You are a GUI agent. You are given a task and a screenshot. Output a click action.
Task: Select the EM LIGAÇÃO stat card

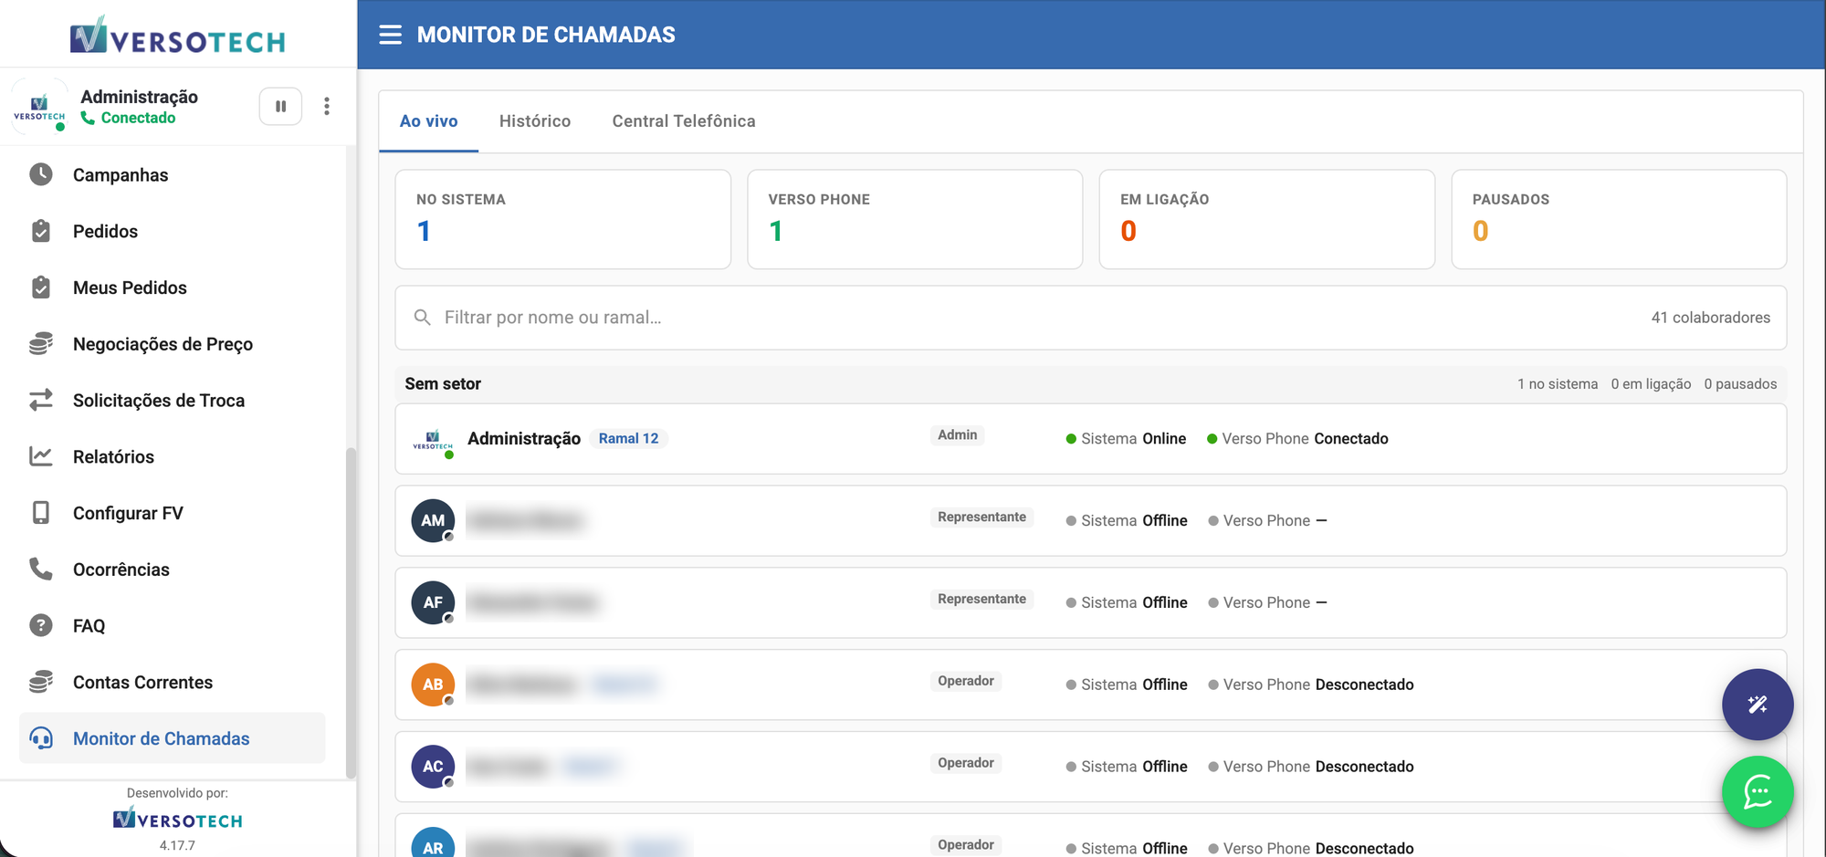[1267, 219]
